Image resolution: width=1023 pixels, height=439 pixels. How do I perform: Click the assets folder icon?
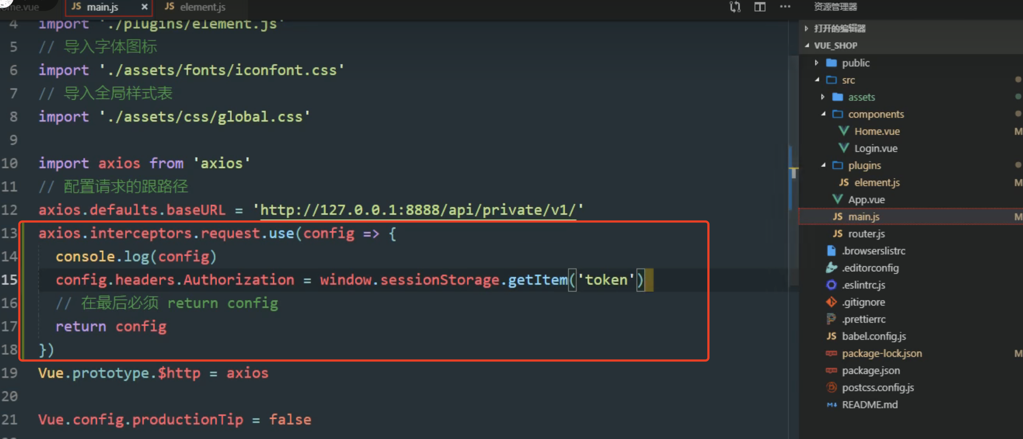[838, 97]
